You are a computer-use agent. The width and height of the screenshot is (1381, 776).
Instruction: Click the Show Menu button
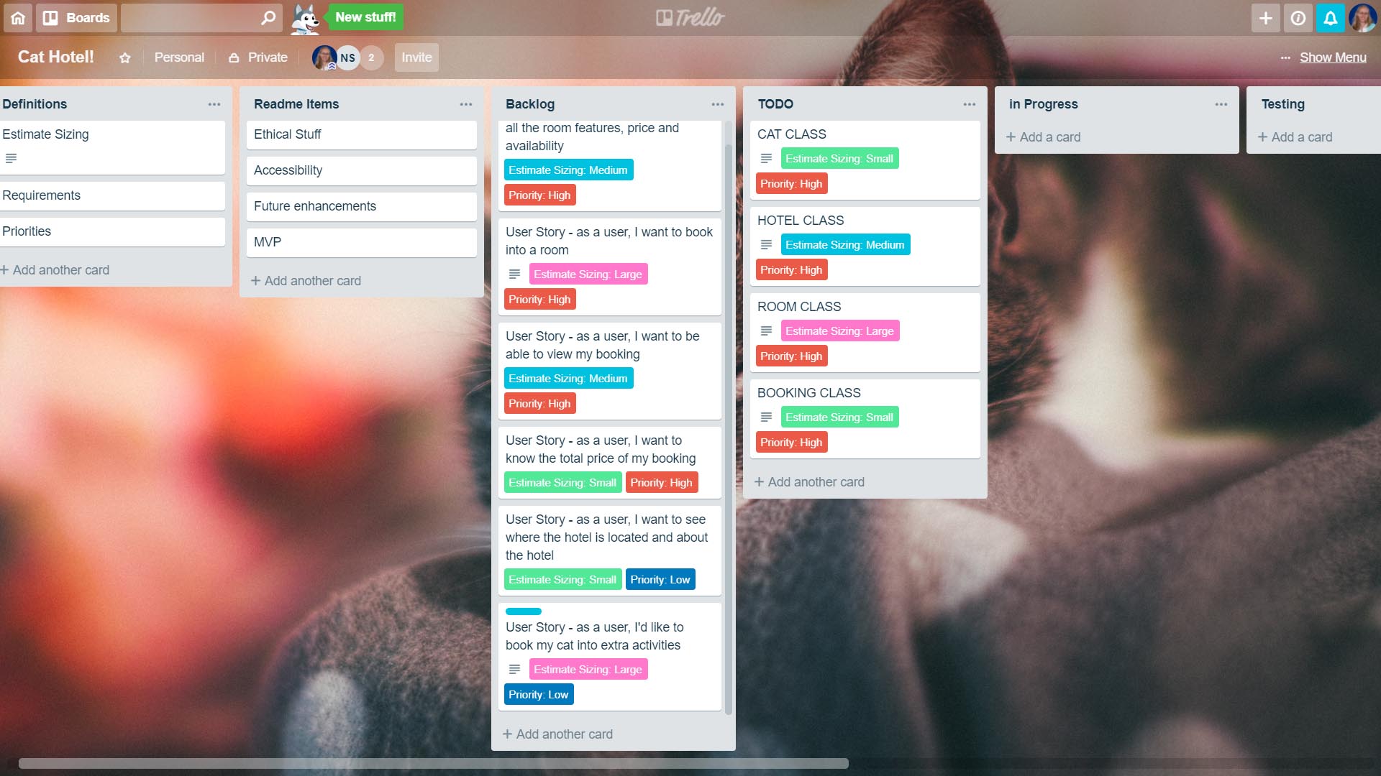point(1333,57)
